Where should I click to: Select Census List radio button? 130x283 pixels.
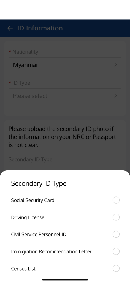[116, 268]
